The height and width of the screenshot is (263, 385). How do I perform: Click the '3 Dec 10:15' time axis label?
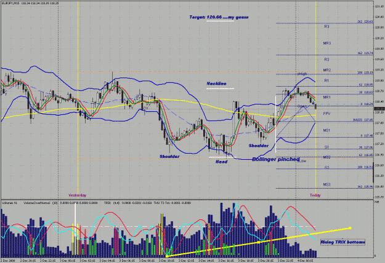(x=167, y=261)
